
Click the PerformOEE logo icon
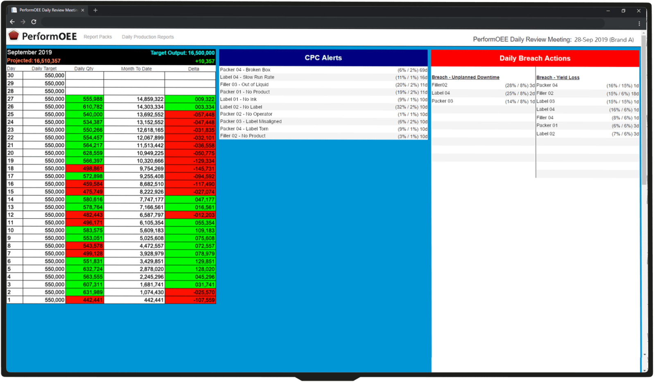coord(14,36)
